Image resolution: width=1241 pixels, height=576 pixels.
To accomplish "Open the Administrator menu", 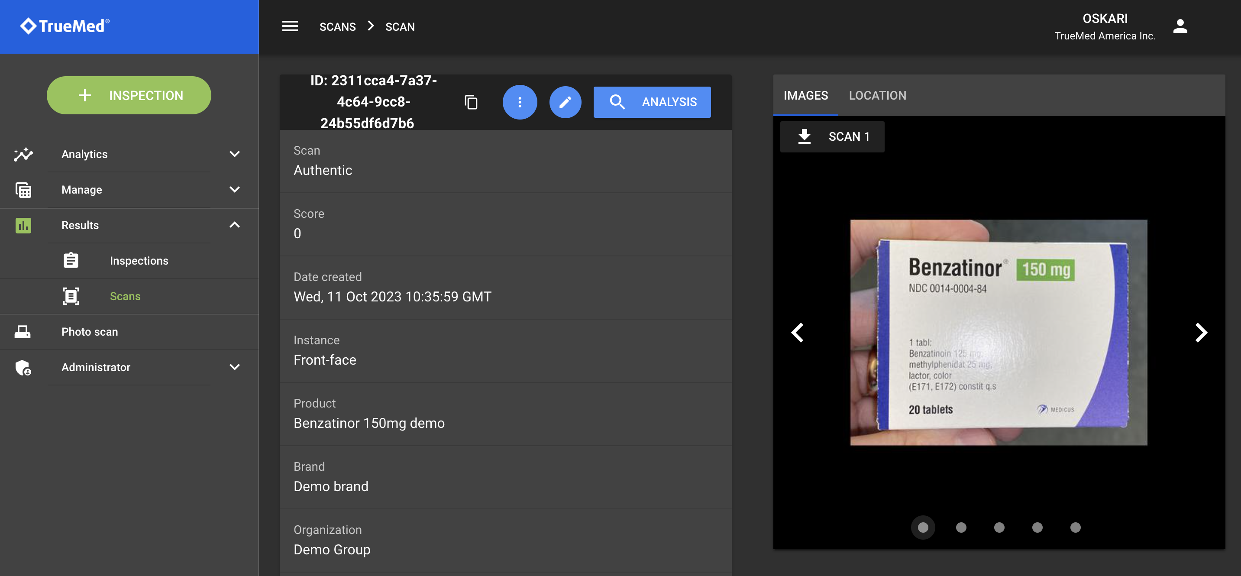I will pos(129,367).
